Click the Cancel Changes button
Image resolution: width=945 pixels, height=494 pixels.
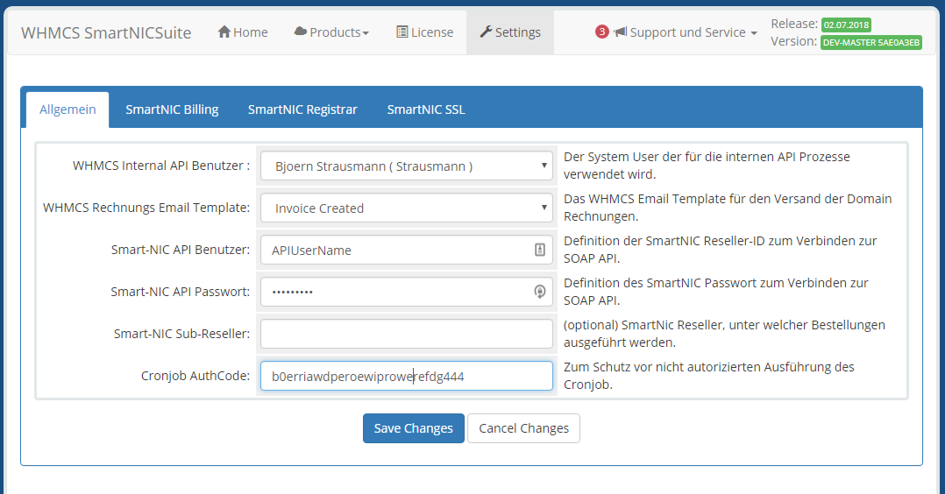click(523, 428)
